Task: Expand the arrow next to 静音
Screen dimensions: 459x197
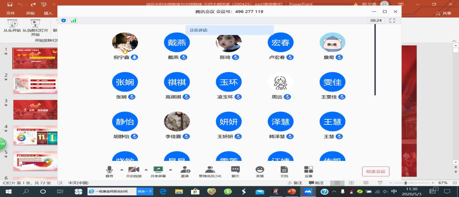Action: click(122, 170)
